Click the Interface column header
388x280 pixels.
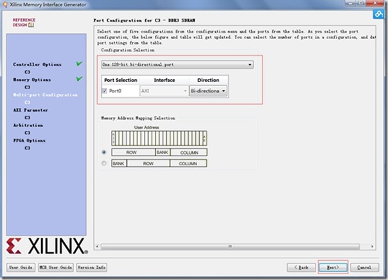[164, 80]
